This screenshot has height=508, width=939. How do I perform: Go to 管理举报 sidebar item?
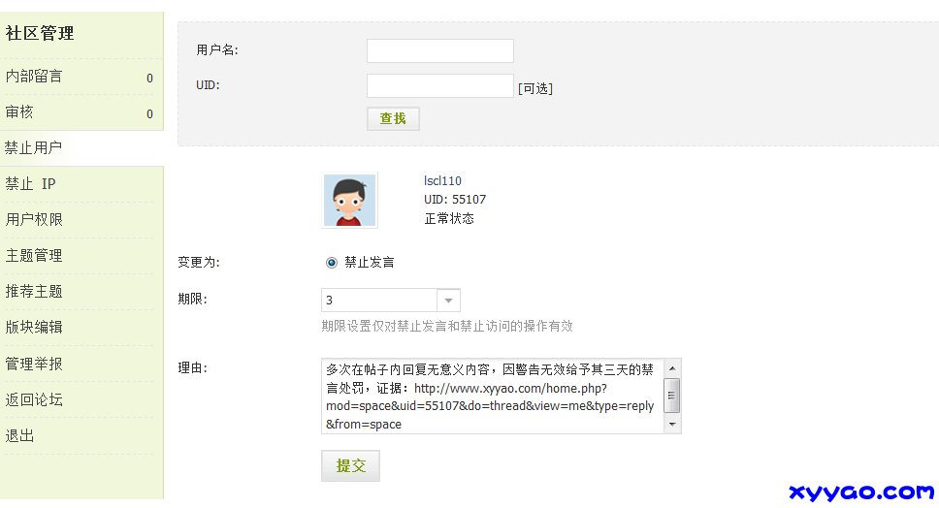(x=34, y=364)
